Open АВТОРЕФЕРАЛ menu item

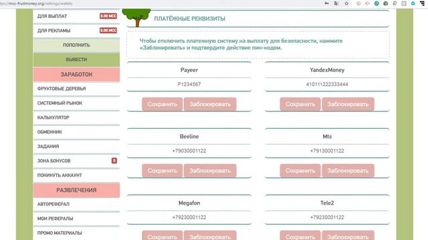pyautogui.click(x=76, y=204)
